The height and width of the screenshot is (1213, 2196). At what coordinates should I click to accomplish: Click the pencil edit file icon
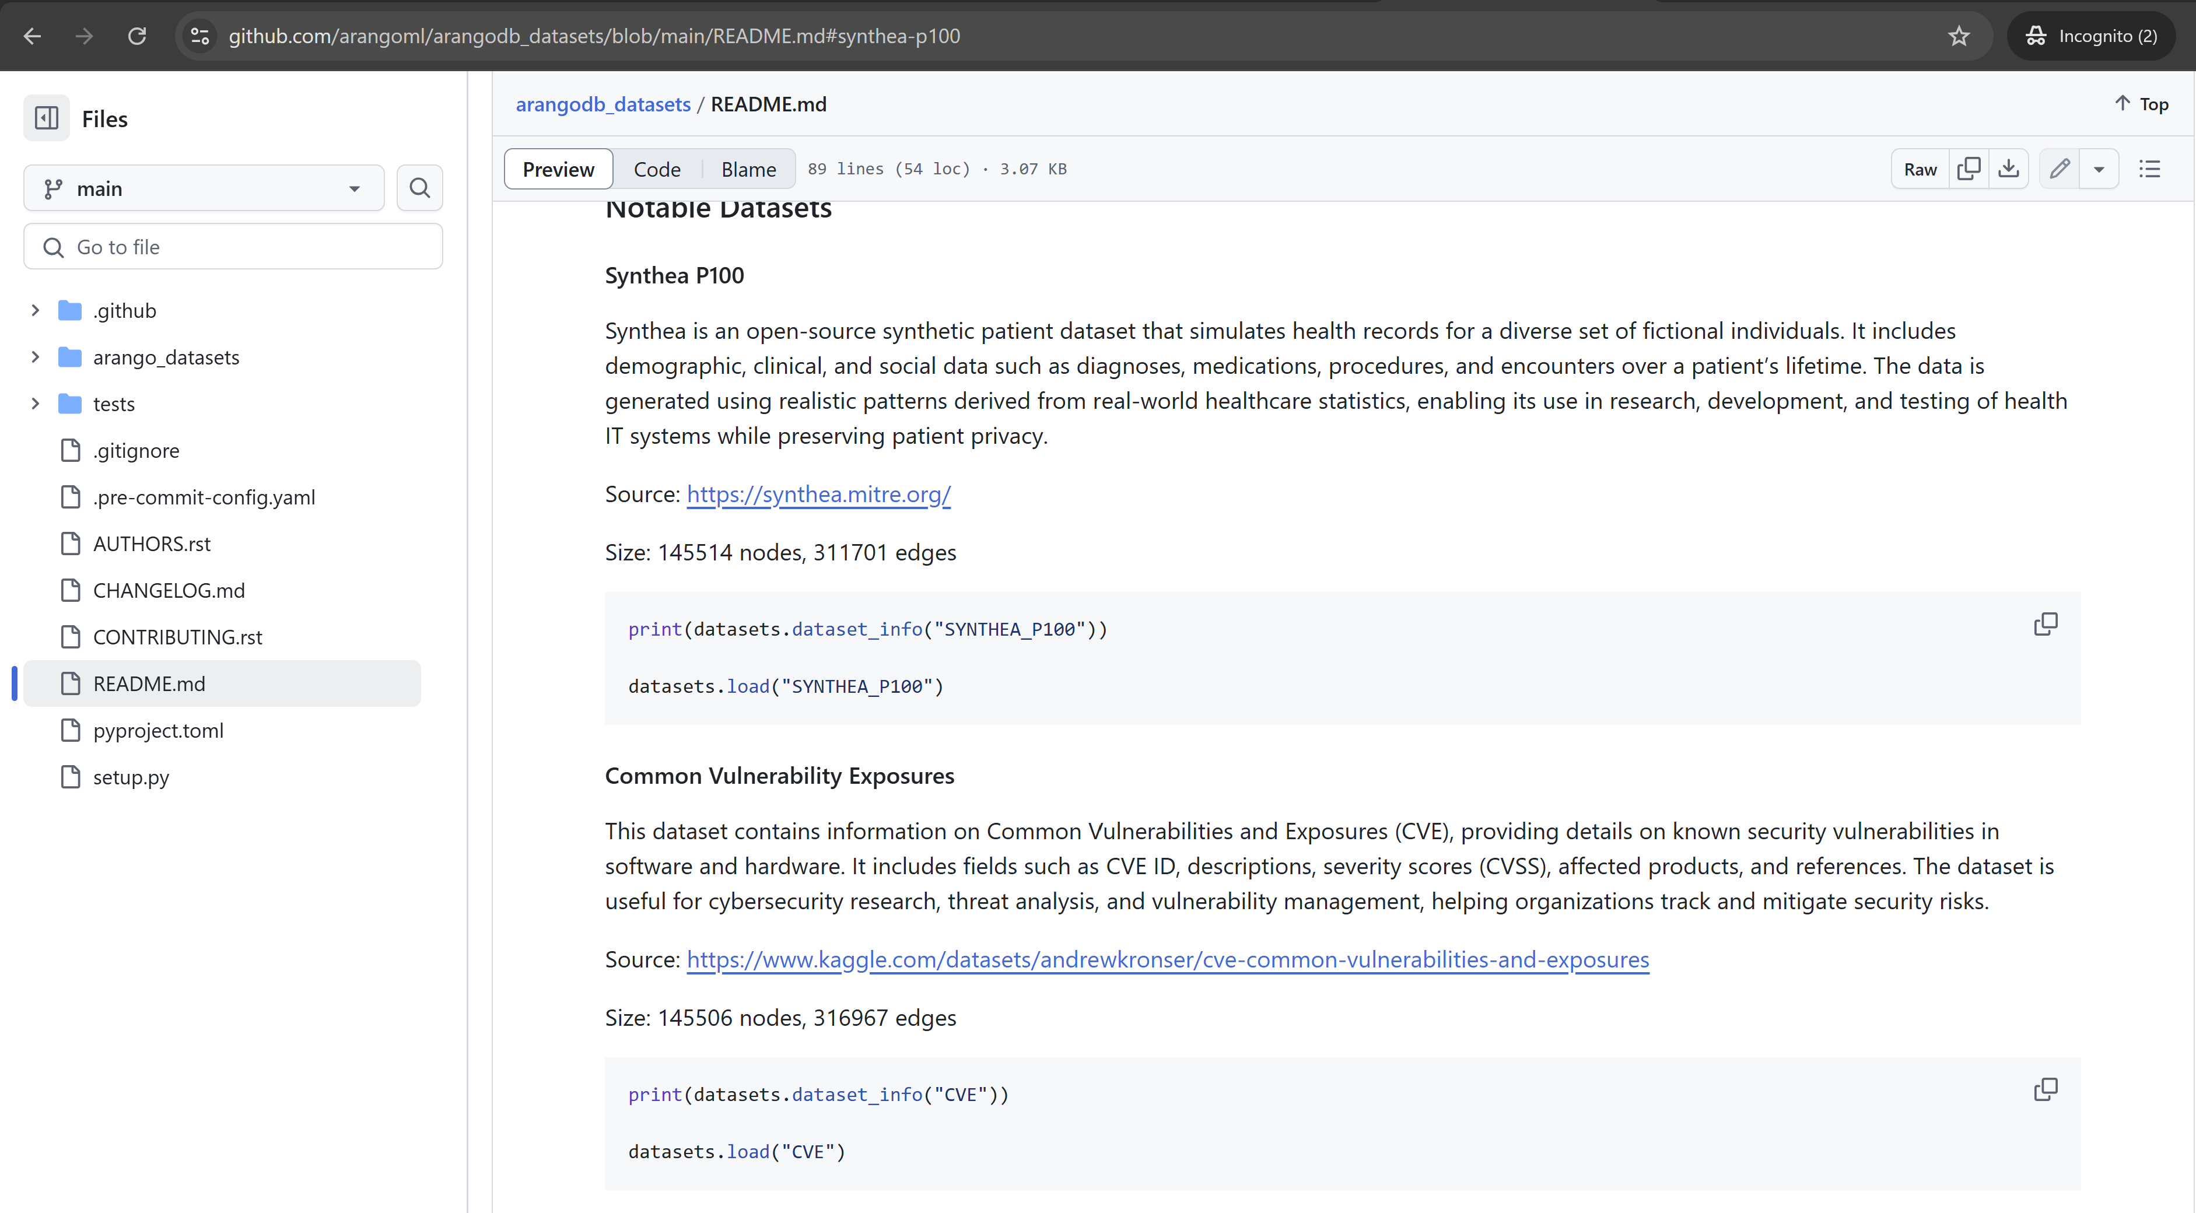[2060, 169]
